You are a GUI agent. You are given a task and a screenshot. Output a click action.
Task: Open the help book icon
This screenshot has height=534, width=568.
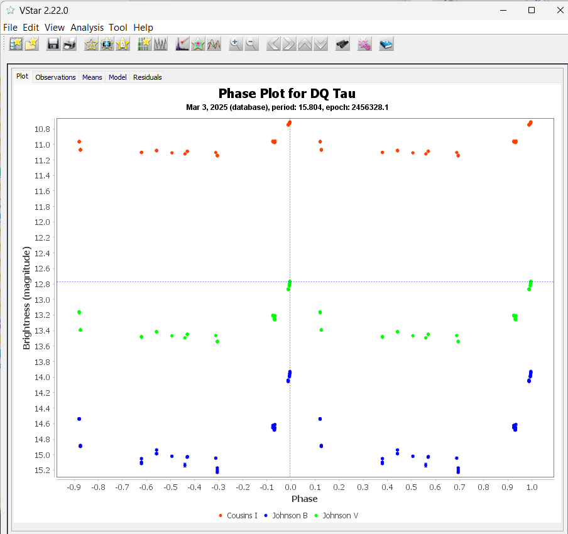point(386,44)
